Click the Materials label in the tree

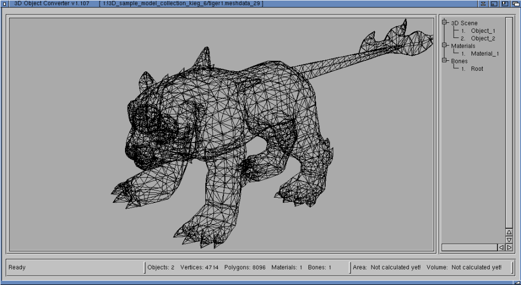tap(463, 46)
